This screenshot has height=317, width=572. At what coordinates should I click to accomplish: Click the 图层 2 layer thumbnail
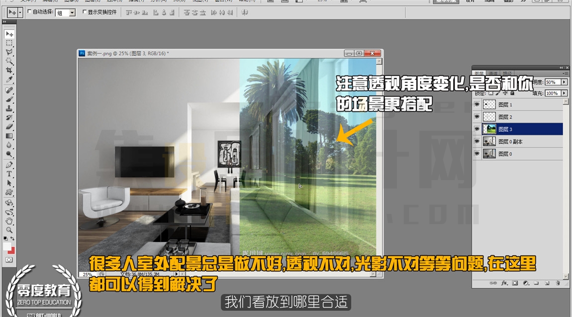tap(489, 117)
